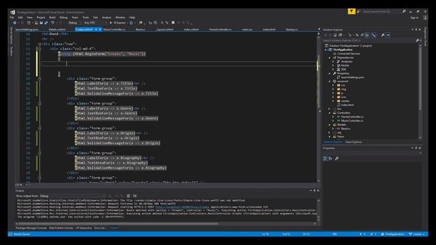Click the Solution Explorer Properties wrench icon
Screen dimensions: 436x245
(383, 35)
